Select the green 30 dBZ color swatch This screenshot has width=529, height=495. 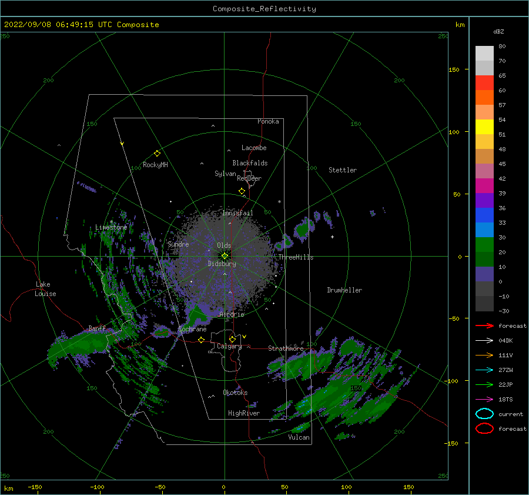tap(484, 244)
